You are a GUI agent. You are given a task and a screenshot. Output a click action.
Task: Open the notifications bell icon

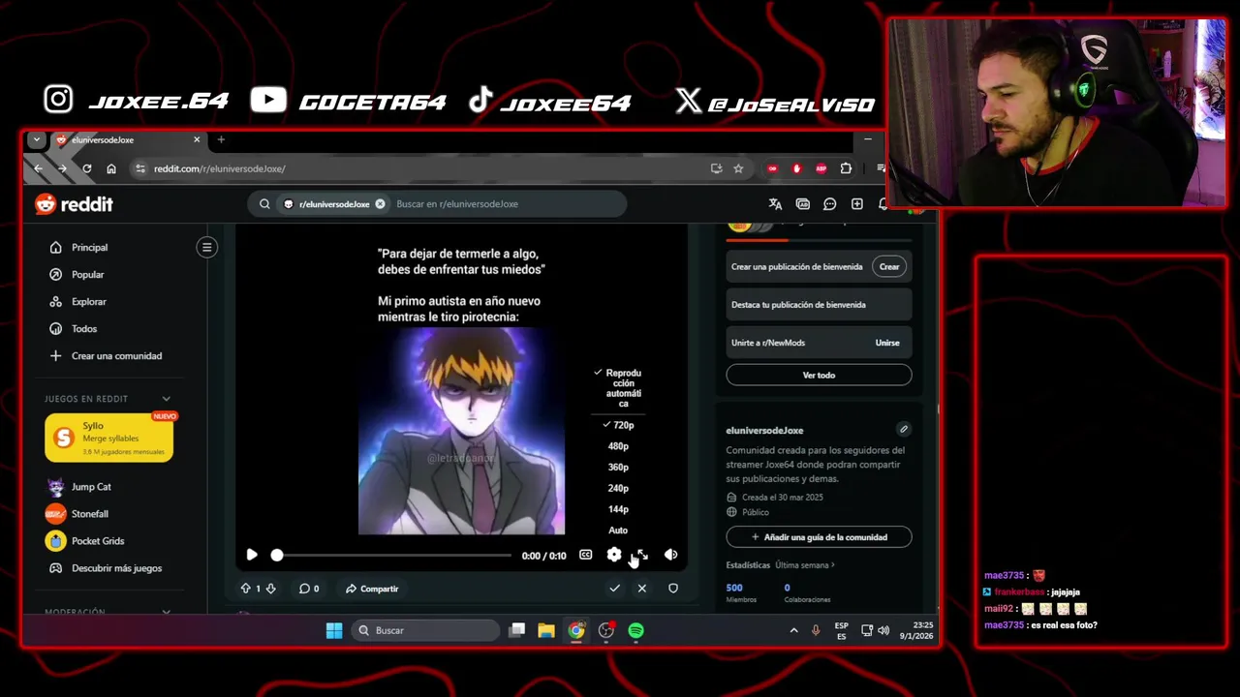(883, 204)
